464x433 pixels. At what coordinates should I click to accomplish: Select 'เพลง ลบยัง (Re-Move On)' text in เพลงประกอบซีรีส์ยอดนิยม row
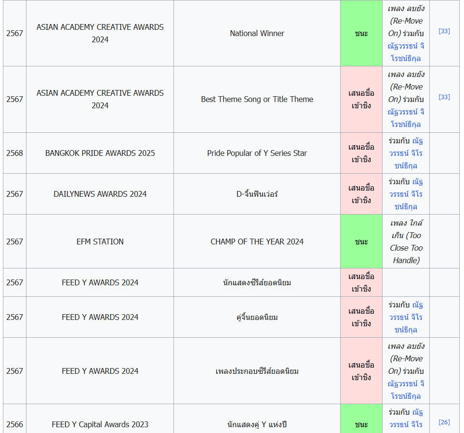point(406,358)
